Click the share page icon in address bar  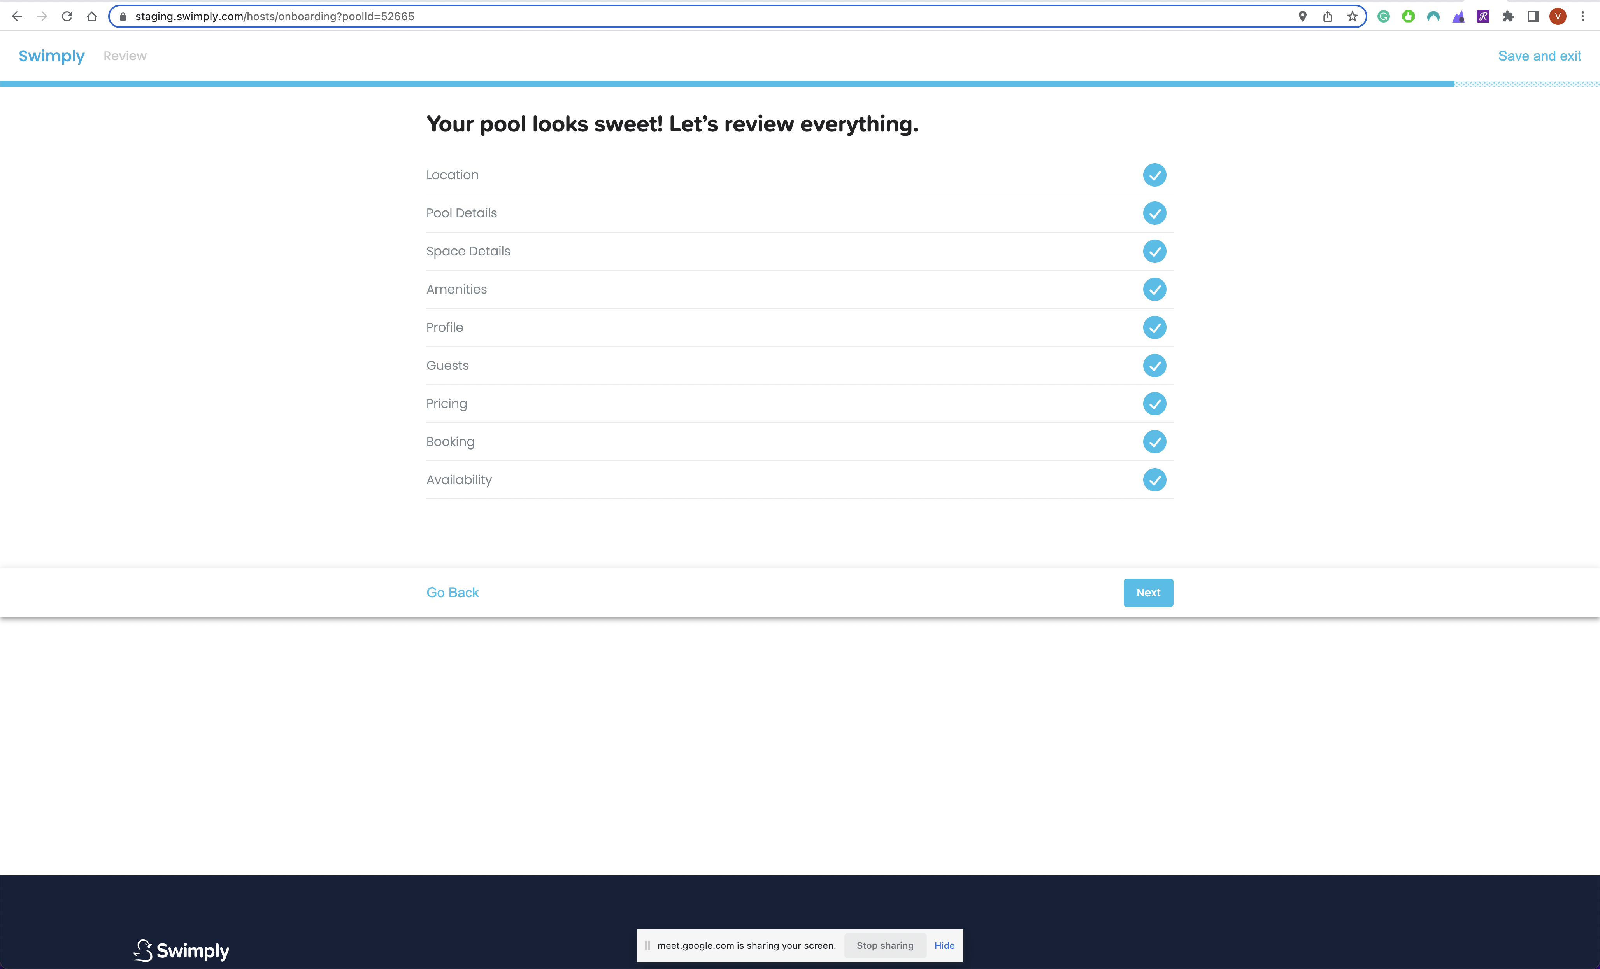(x=1327, y=16)
